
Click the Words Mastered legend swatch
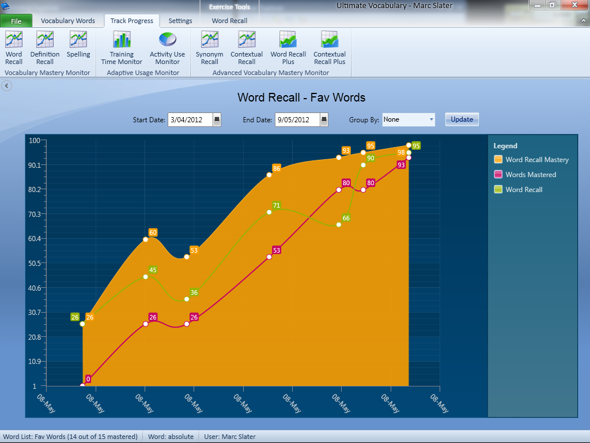(498, 175)
